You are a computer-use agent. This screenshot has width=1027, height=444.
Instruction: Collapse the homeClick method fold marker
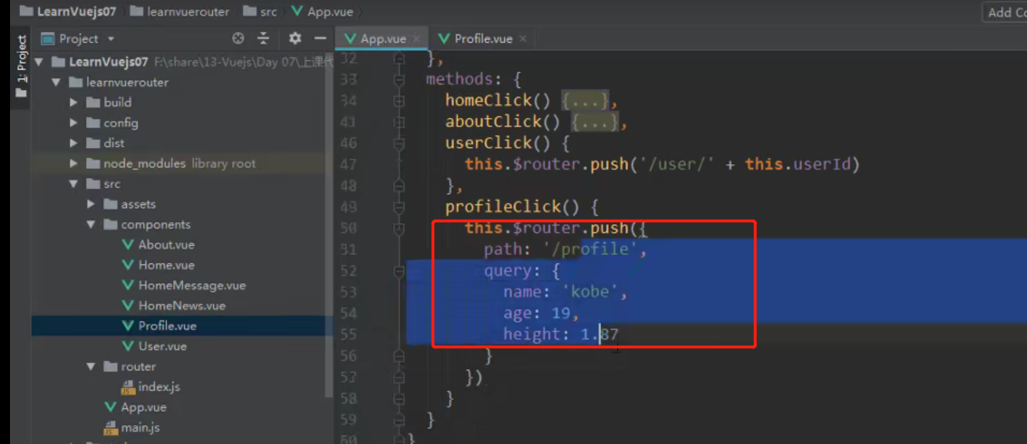pos(399,100)
